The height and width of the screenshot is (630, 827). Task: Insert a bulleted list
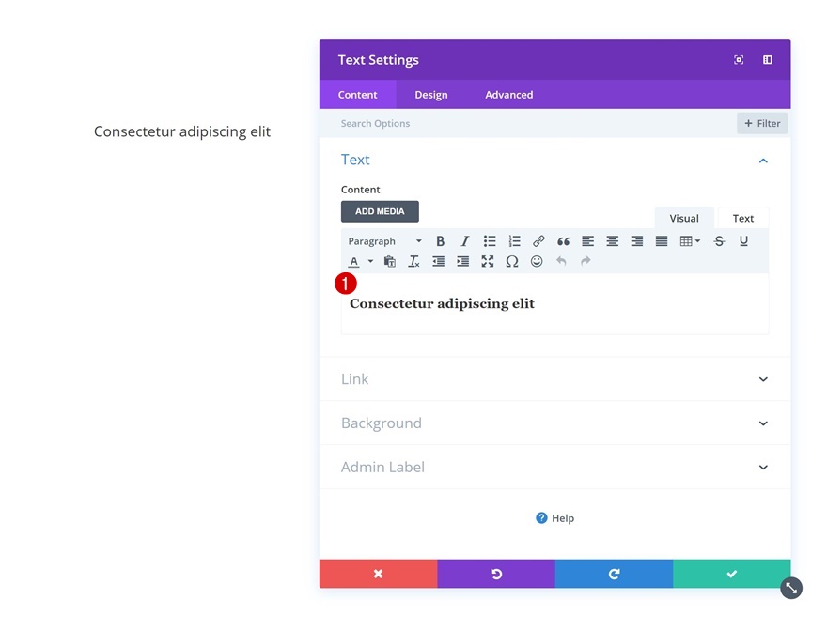pos(490,241)
